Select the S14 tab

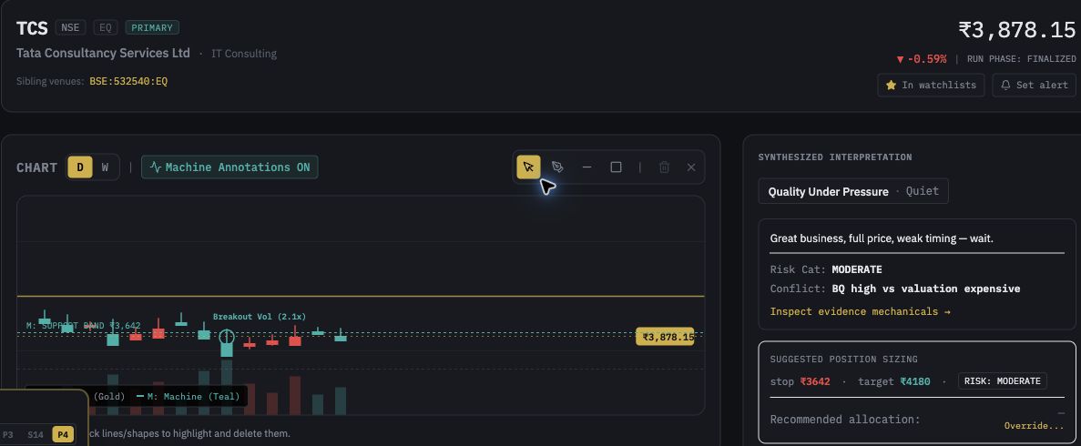point(36,434)
